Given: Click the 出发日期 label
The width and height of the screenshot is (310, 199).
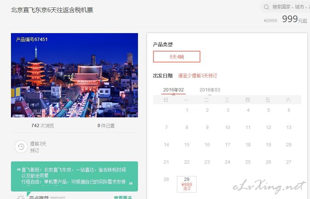Looking at the screenshot, I should pos(163,76).
